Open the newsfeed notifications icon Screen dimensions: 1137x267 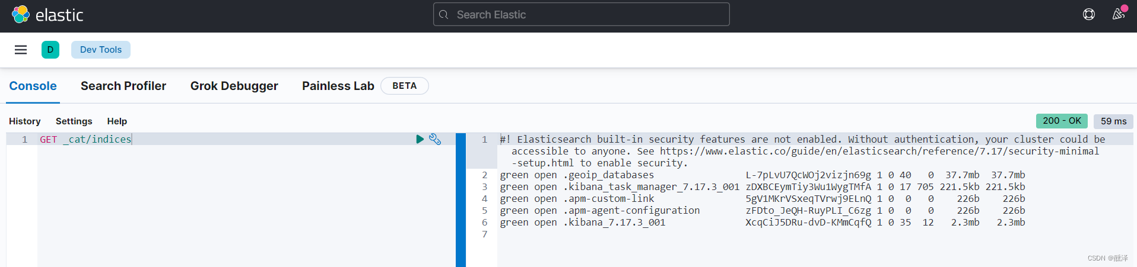(x=1119, y=14)
